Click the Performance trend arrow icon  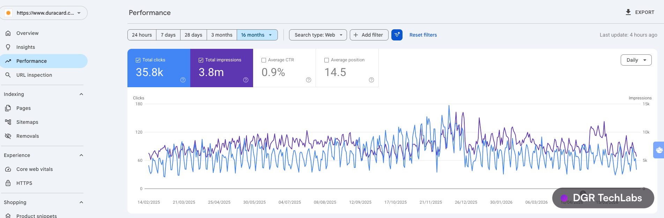[8, 61]
